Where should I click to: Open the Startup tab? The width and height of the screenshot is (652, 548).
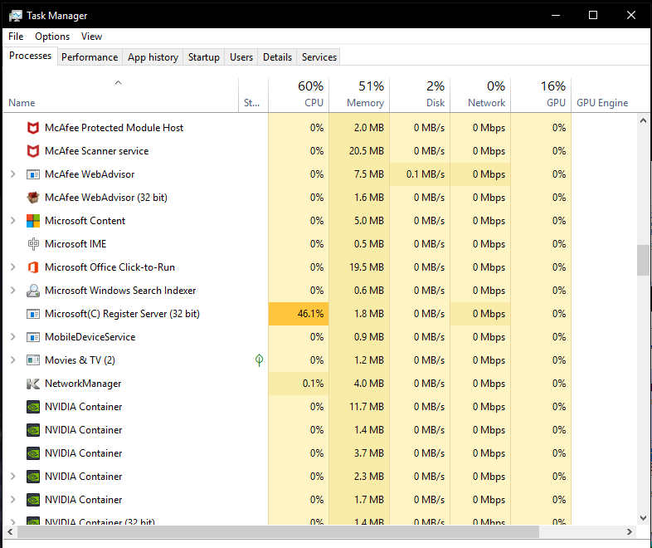coord(204,57)
